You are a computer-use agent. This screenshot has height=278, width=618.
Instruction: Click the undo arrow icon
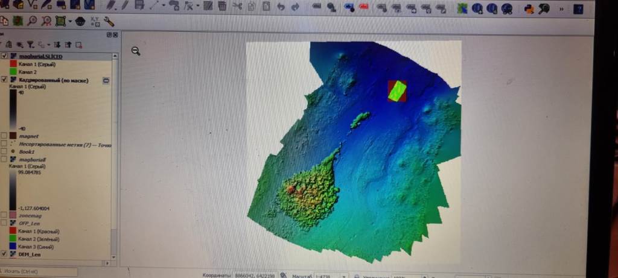(281, 7)
